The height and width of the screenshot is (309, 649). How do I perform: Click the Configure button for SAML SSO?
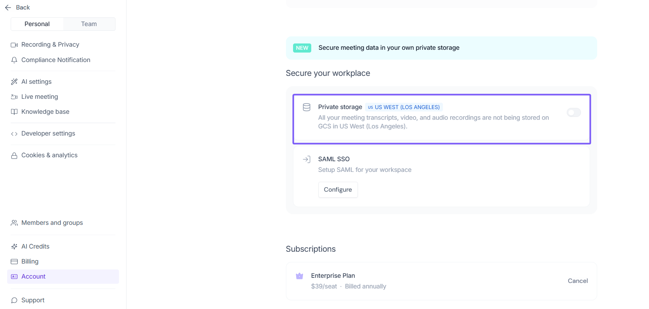tap(338, 190)
